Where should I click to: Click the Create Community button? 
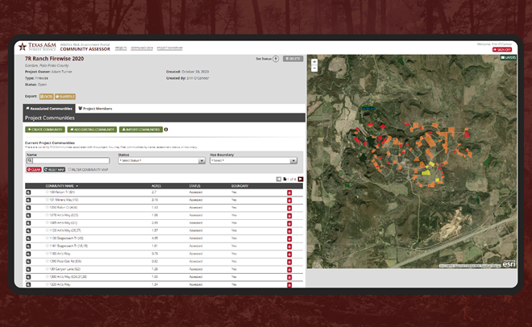coord(45,130)
